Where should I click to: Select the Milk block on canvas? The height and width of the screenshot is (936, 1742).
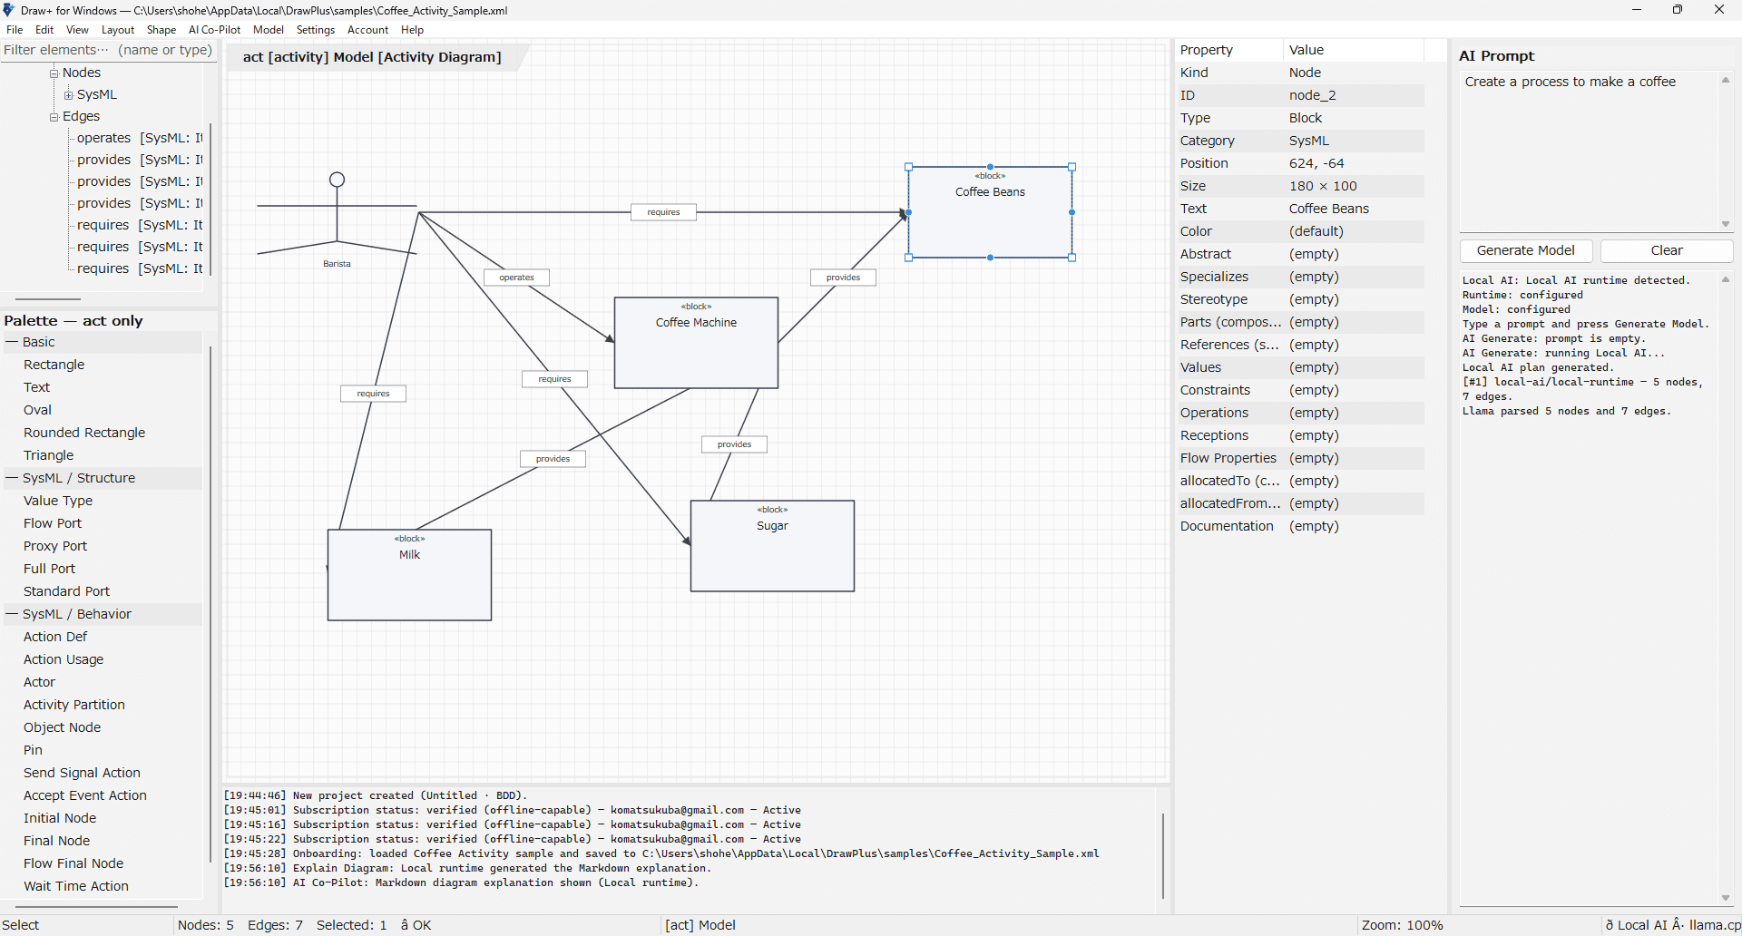(409, 575)
